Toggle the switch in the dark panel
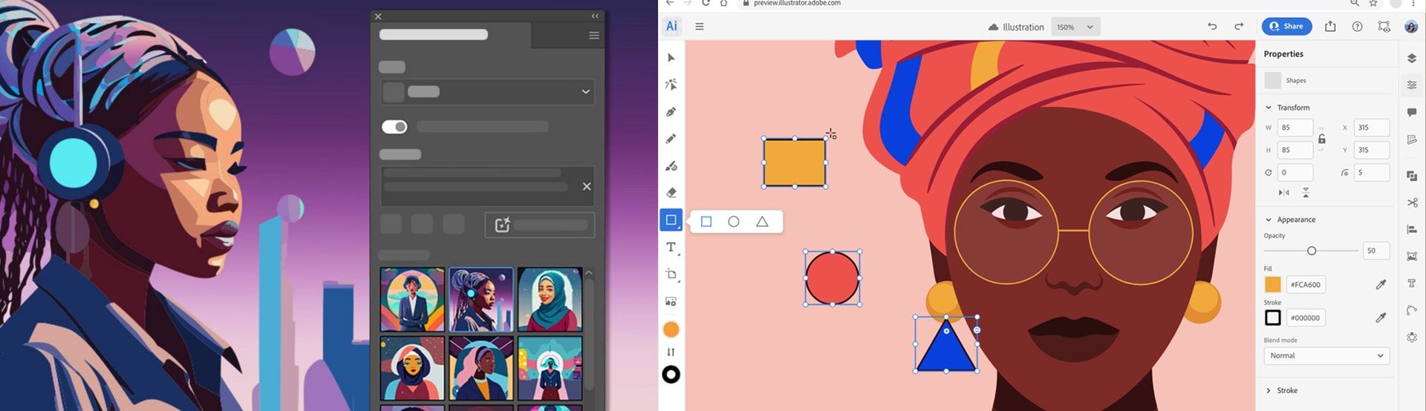Image resolution: width=1426 pixels, height=411 pixels. click(x=394, y=127)
